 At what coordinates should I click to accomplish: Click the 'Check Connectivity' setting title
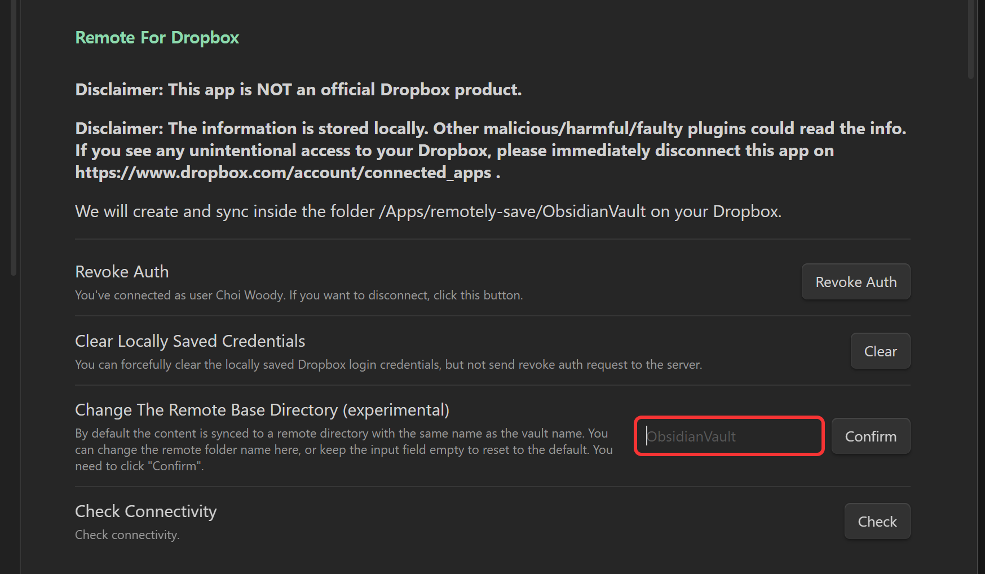pos(145,511)
